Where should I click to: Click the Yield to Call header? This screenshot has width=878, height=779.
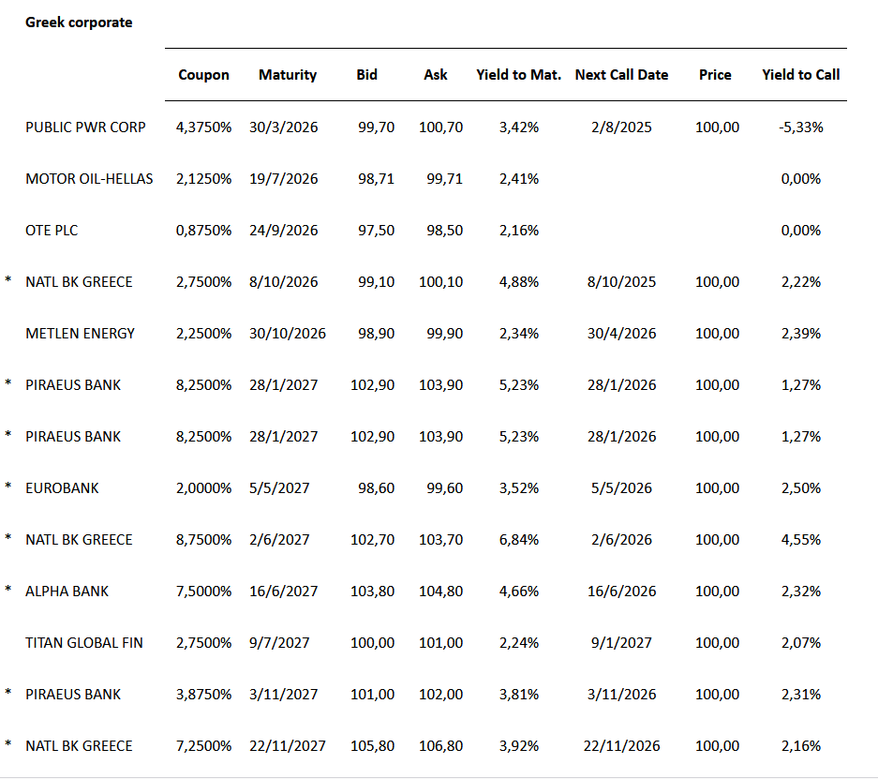tap(800, 75)
